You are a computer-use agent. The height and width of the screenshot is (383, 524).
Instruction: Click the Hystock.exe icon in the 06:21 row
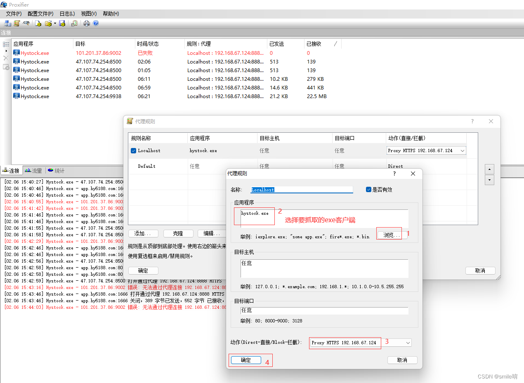(17, 96)
